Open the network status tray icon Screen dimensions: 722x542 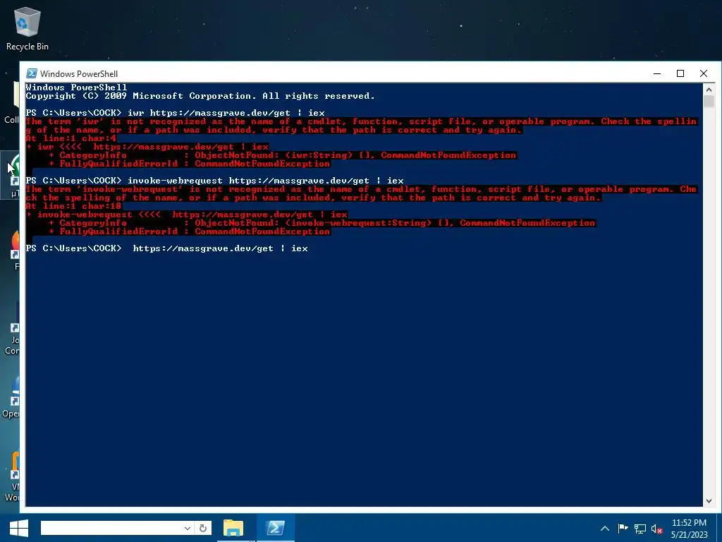(x=640, y=529)
